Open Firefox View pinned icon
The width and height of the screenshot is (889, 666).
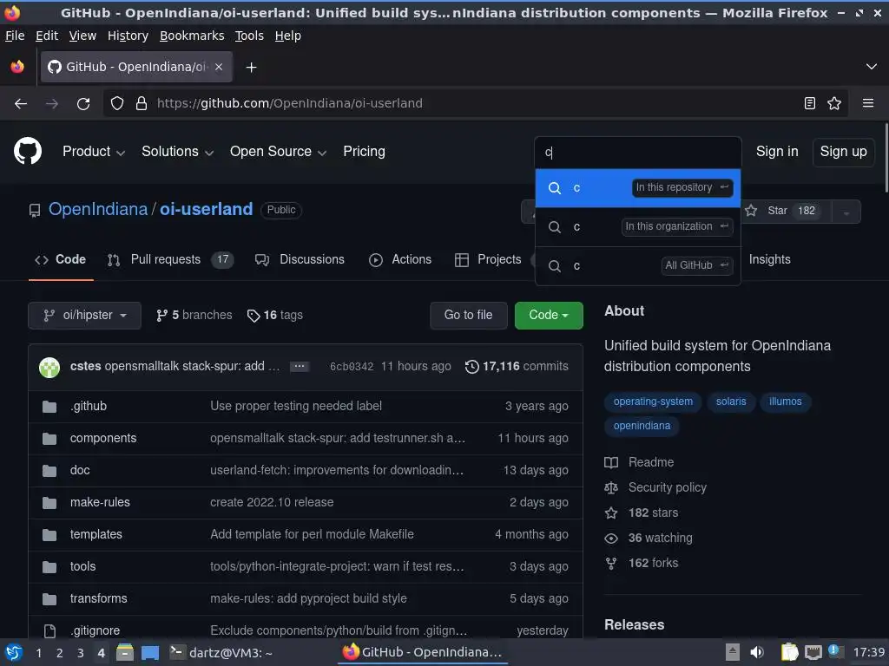tap(17, 67)
